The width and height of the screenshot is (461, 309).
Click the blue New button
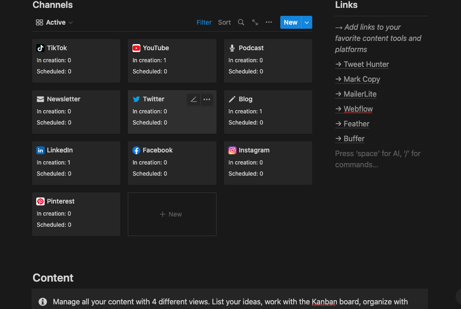click(290, 22)
